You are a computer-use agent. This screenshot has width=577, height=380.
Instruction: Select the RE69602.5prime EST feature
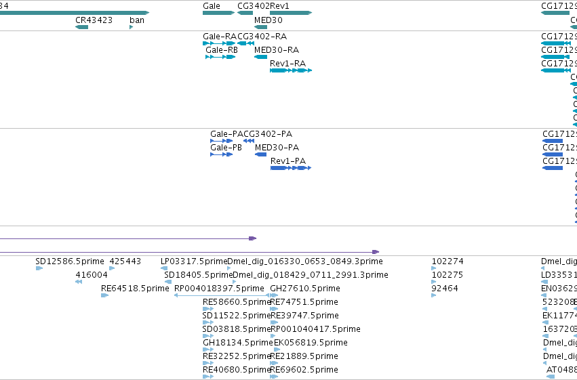[x=274, y=377]
